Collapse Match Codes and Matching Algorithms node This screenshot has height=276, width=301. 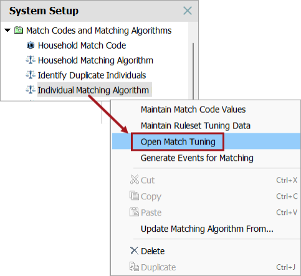point(7,31)
